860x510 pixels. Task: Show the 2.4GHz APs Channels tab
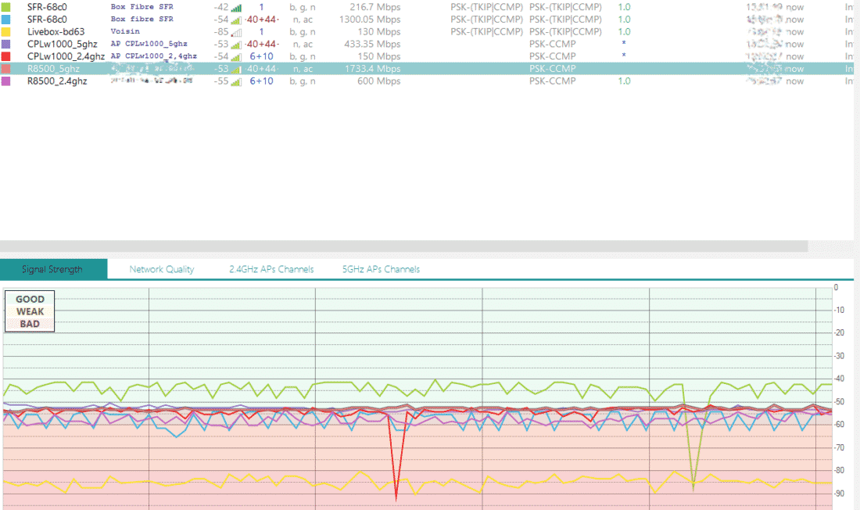(x=271, y=269)
